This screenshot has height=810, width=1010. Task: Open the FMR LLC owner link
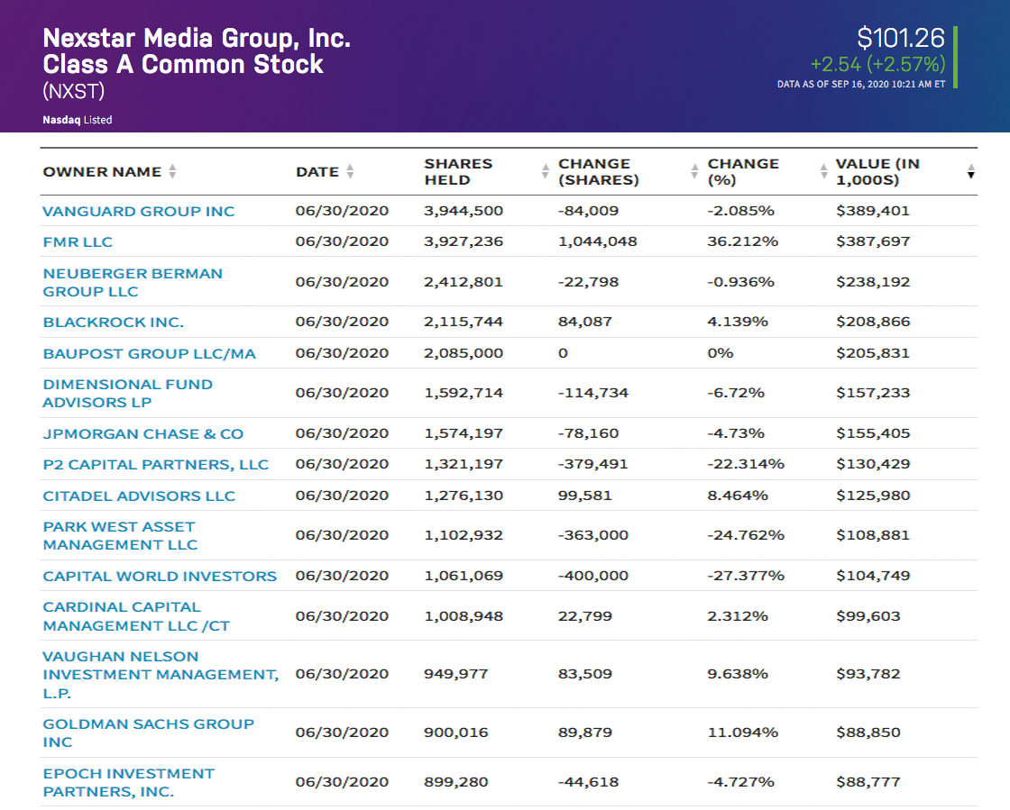(78, 241)
